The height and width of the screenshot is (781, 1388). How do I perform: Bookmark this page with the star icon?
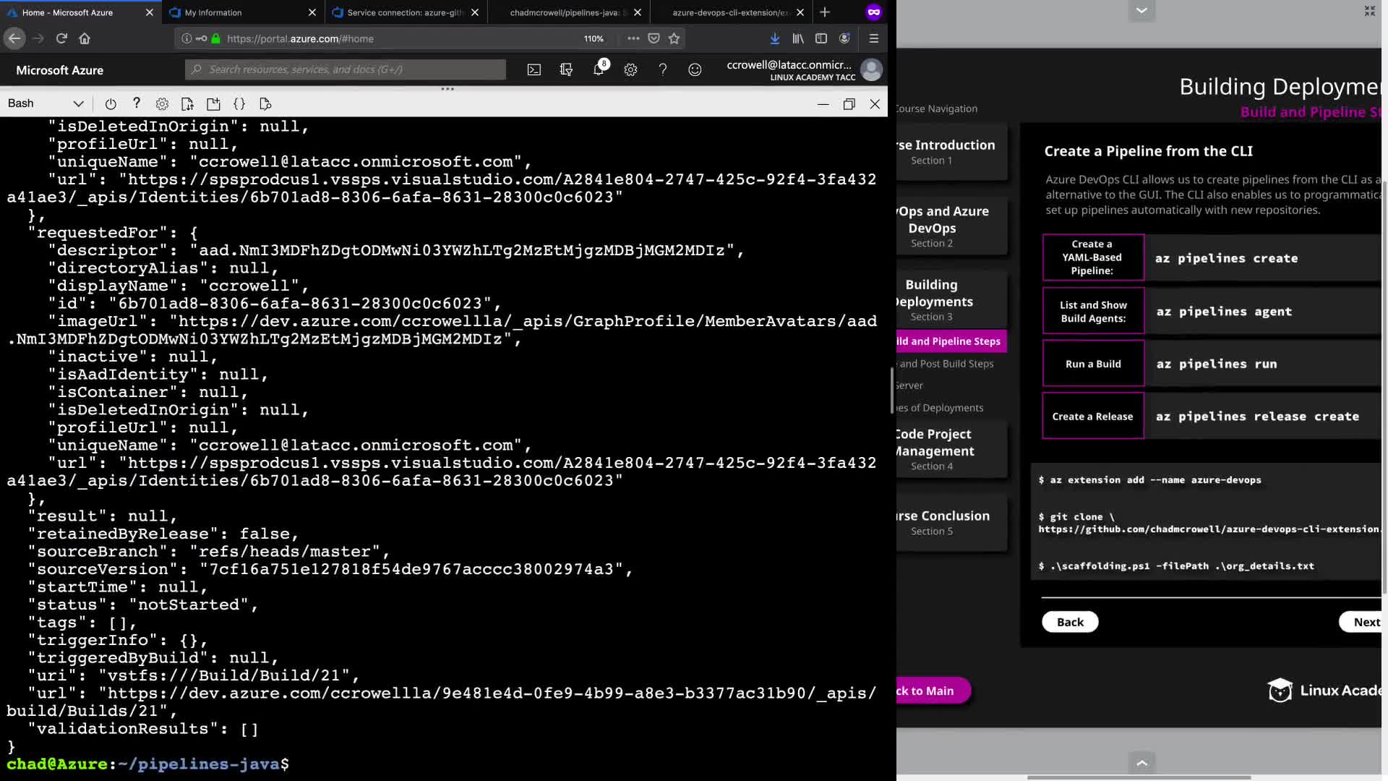(x=674, y=38)
